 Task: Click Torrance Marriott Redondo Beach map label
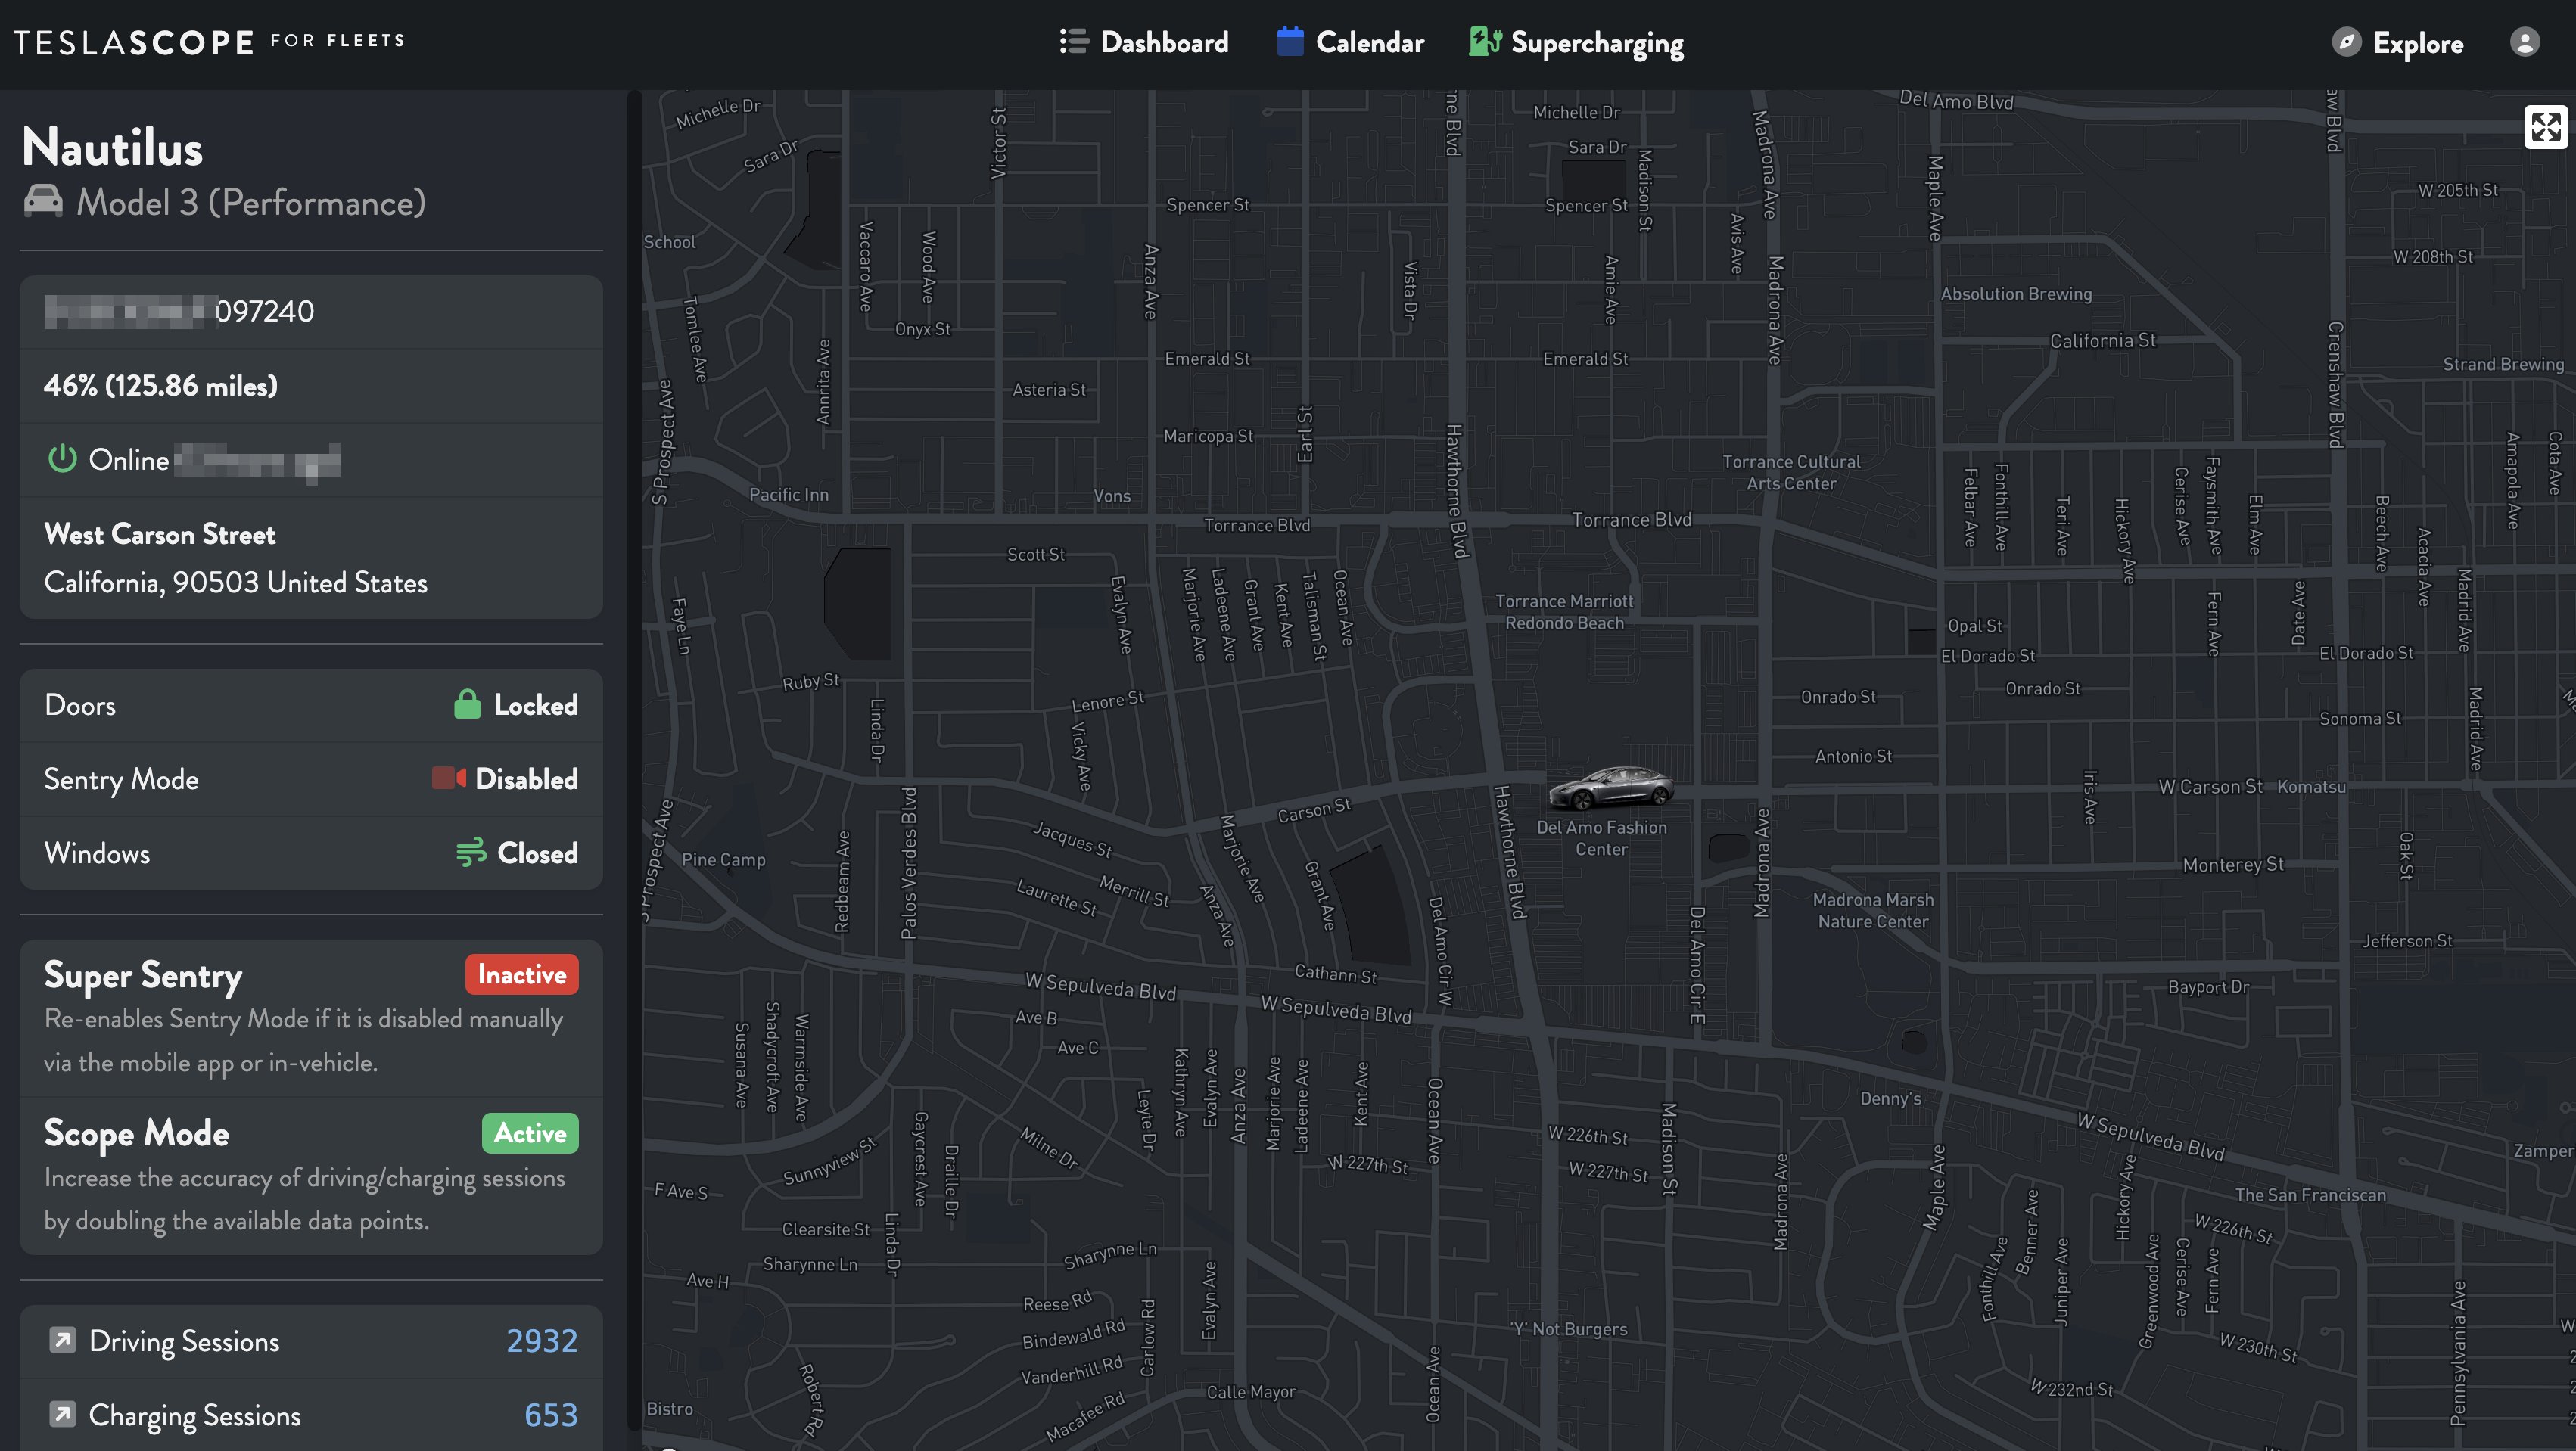click(1564, 612)
